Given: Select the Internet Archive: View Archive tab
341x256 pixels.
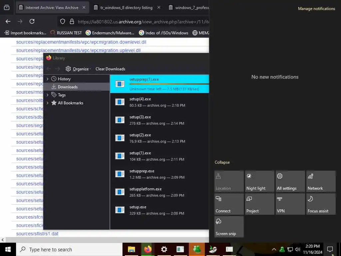Looking at the screenshot, I should tap(52, 8).
